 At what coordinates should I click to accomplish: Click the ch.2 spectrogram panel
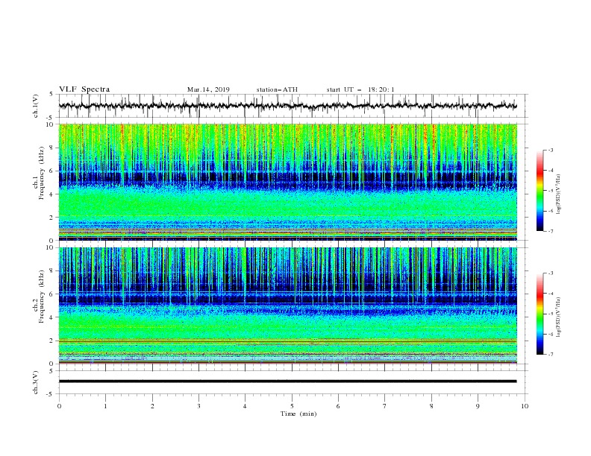[x=287, y=305]
